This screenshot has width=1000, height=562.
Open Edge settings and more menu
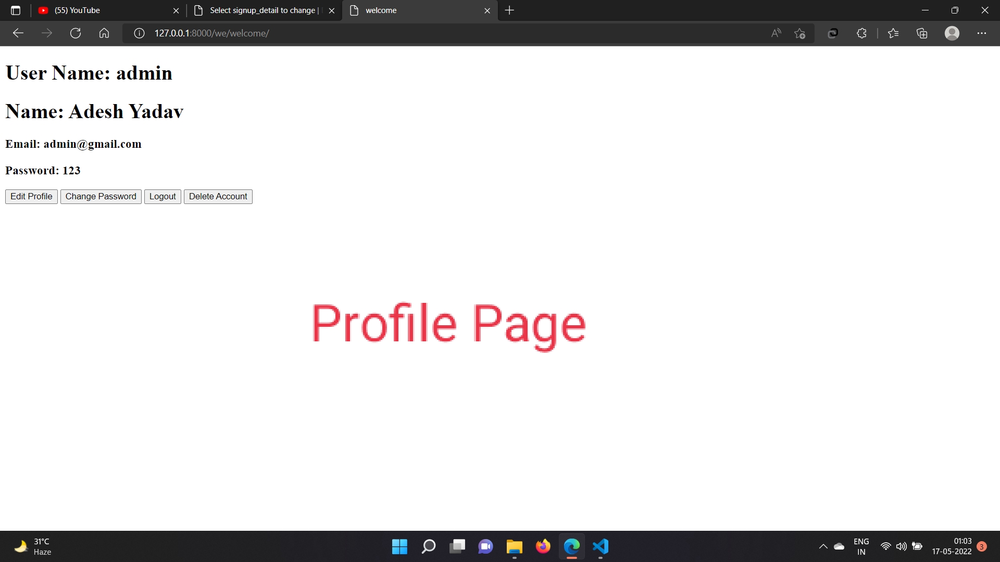coord(982,33)
